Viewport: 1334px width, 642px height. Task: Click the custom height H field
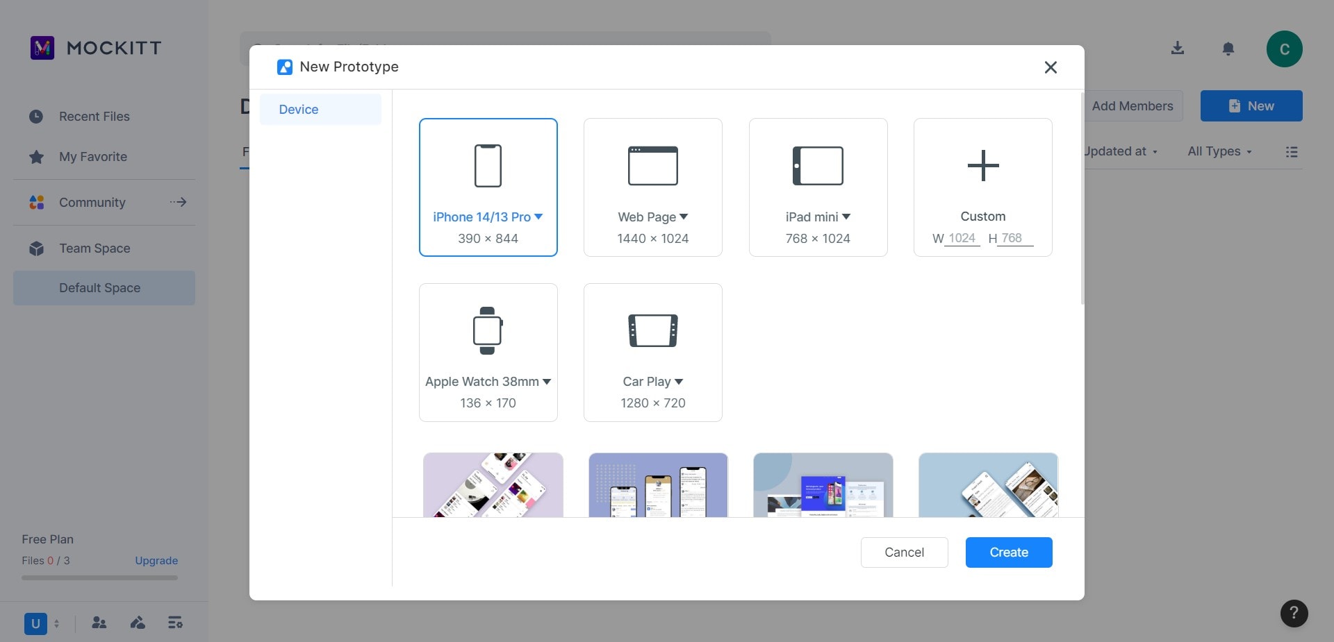[1015, 238]
